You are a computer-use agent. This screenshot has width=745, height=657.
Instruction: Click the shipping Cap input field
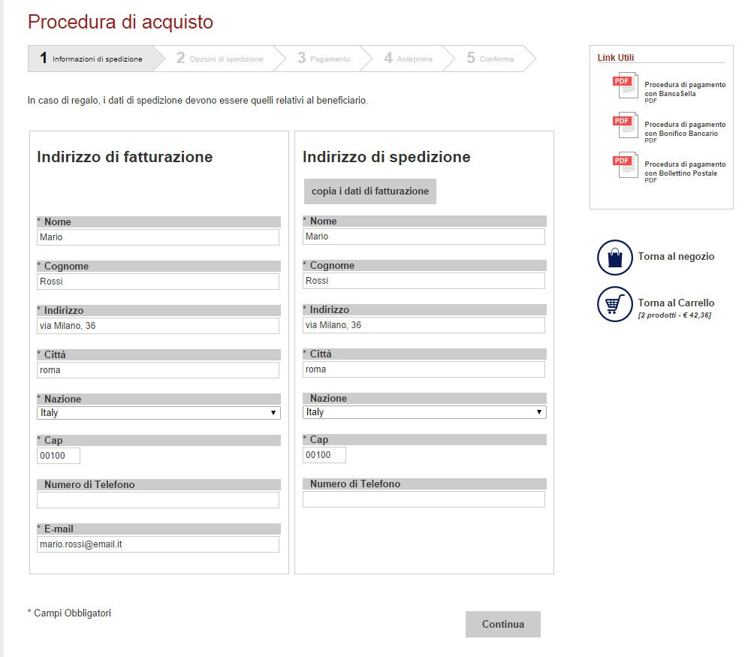coord(324,455)
